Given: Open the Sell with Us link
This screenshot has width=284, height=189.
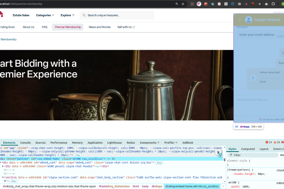Looking at the screenshot, I should (x=126, y=27).
